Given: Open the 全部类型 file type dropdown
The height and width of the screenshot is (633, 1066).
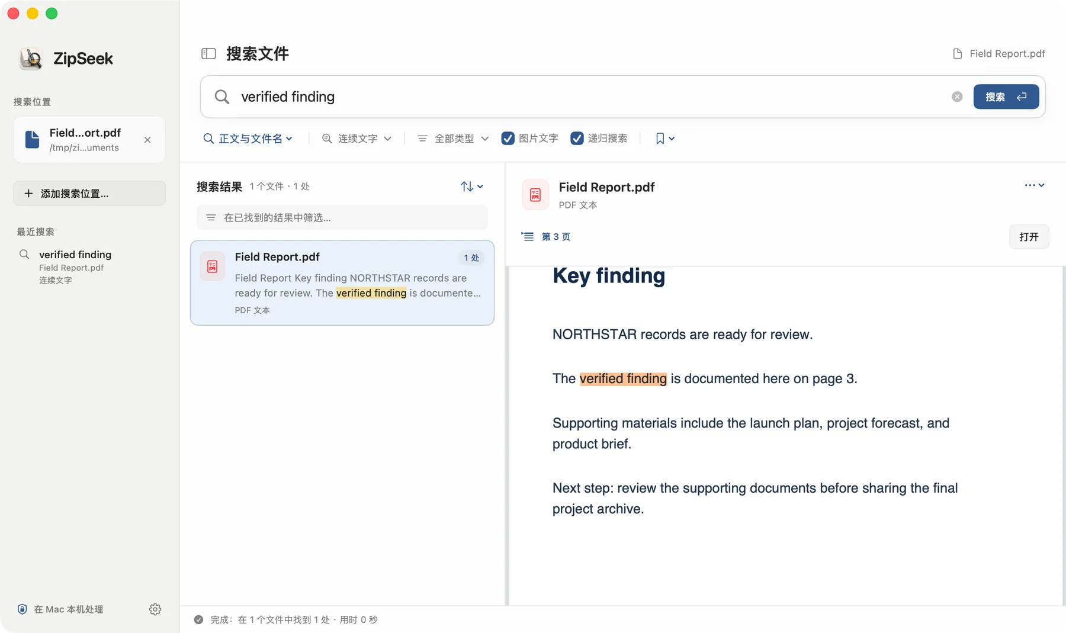Looking at the screenshot, I should click(x=454, y=139).
